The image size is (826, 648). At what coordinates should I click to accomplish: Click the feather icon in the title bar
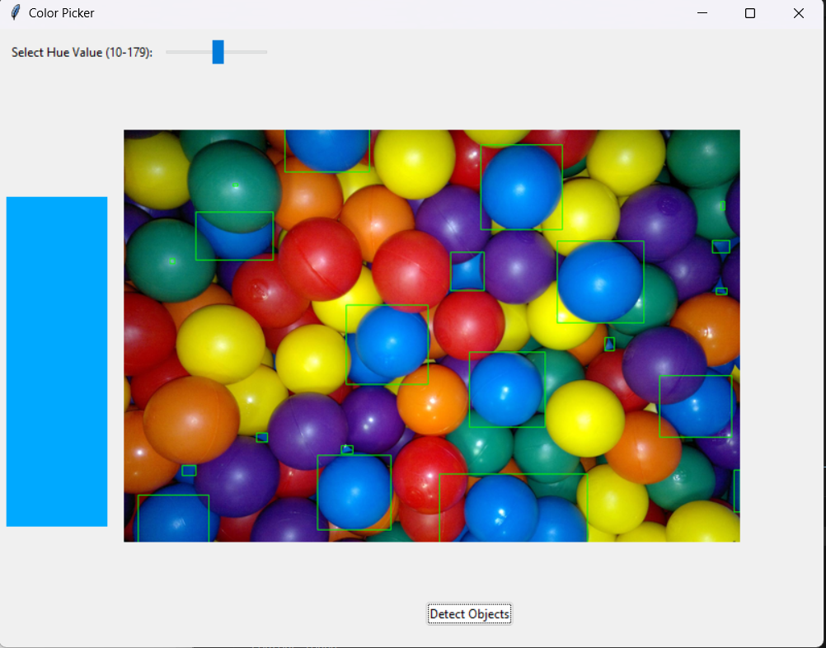pos(16,12)
